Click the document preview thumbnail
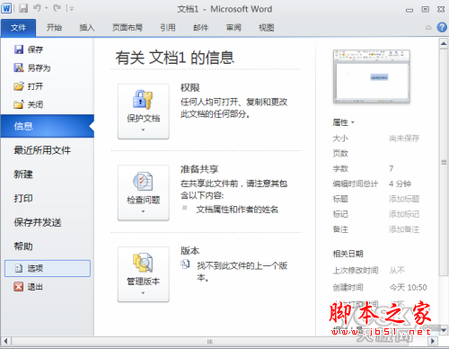Screen dimensions: 449x349 (x=372, y=76)
